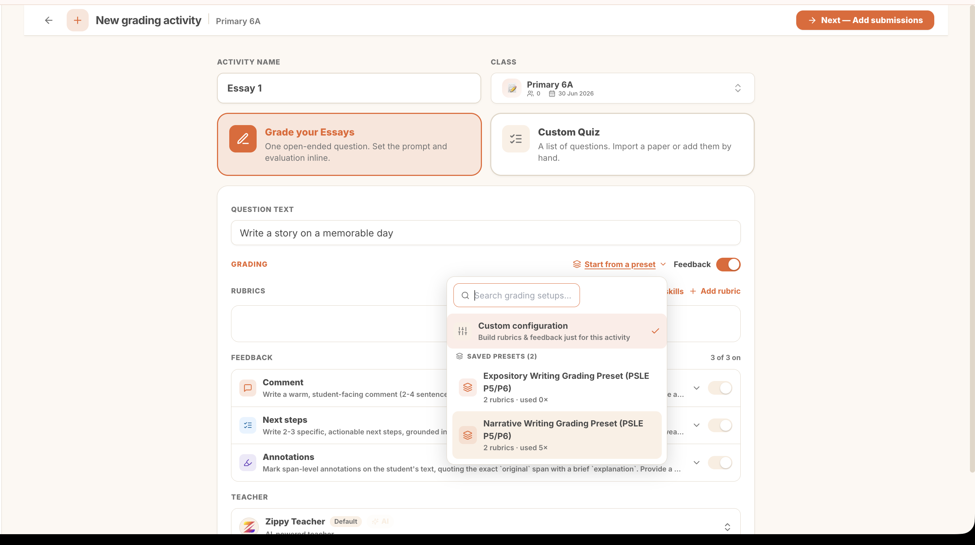Toggle the Comment feedback switch

point(720,388)
